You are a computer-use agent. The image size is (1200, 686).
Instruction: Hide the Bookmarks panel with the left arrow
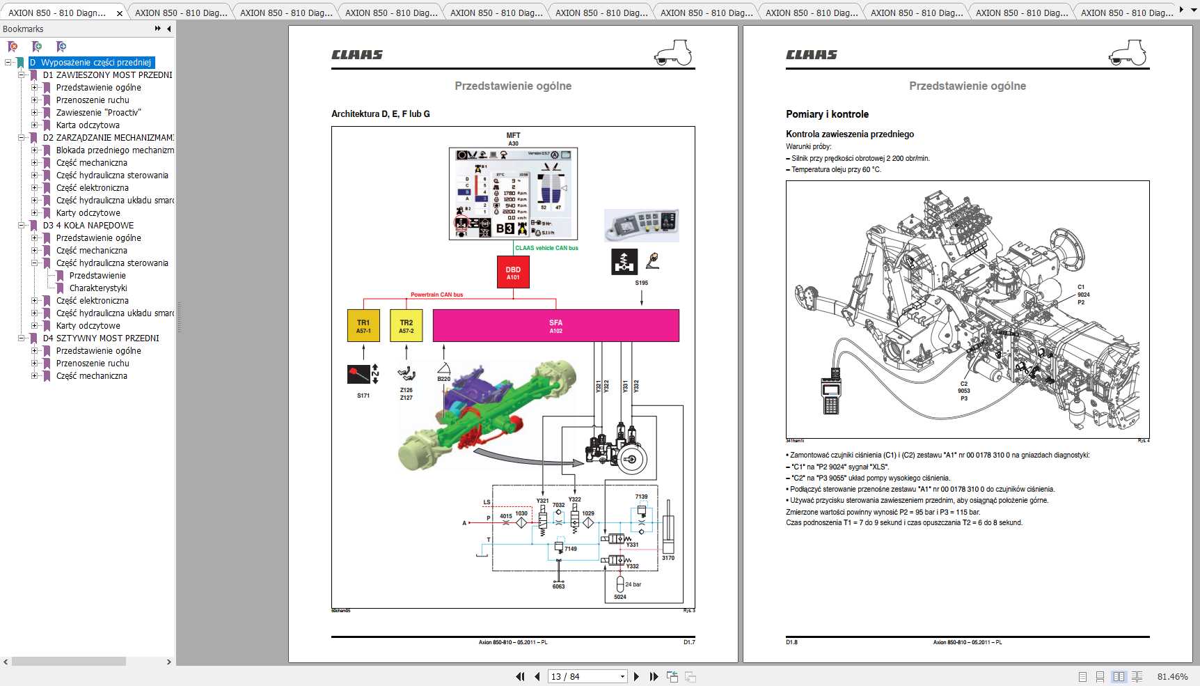(169, 29)
